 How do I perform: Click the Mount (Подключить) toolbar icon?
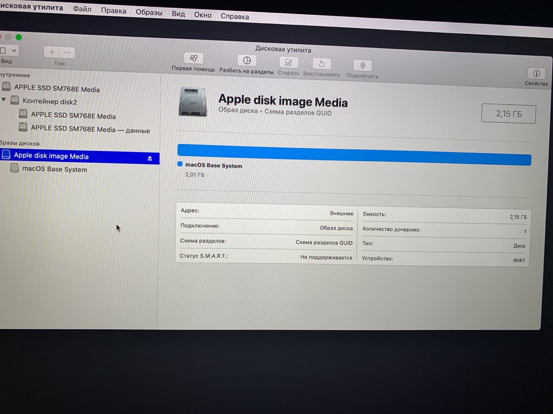point(362,66)
